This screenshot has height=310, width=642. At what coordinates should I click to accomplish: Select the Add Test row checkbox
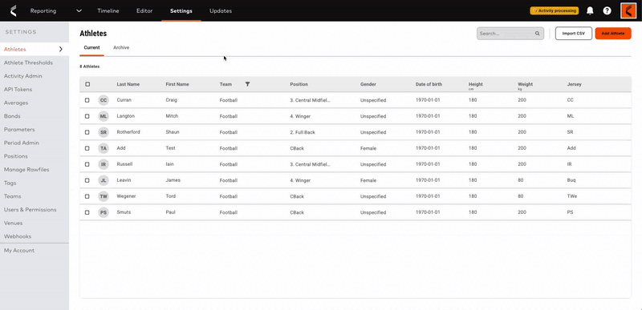coord(87,148)
